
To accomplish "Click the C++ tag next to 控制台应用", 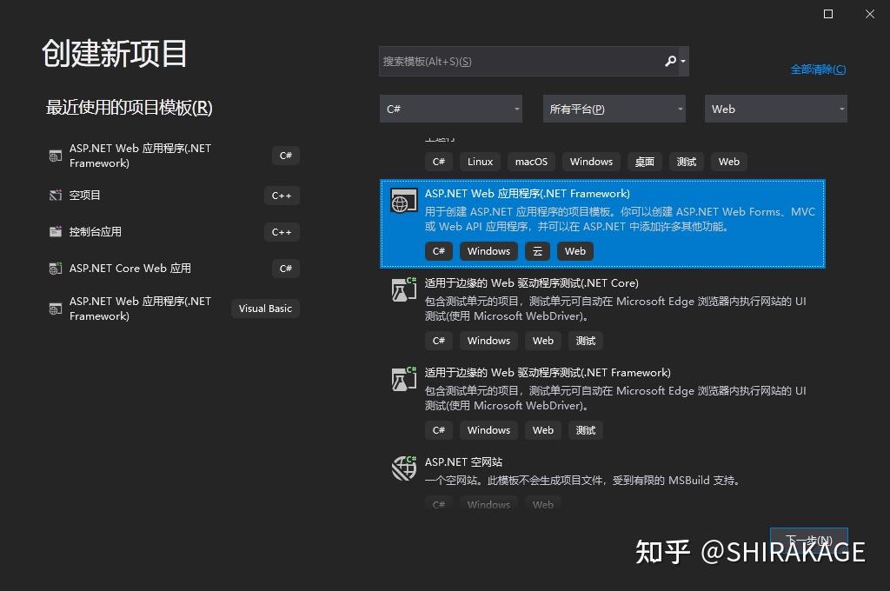I will tap(282, 232).
